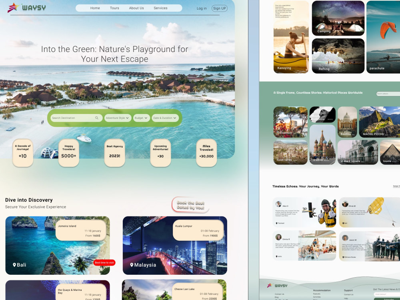Image resolution: width=400 pixels, height=300 pixels.
Task: Open the Budget dropdown
Action: pyautogui.click(x=141, y=118)
